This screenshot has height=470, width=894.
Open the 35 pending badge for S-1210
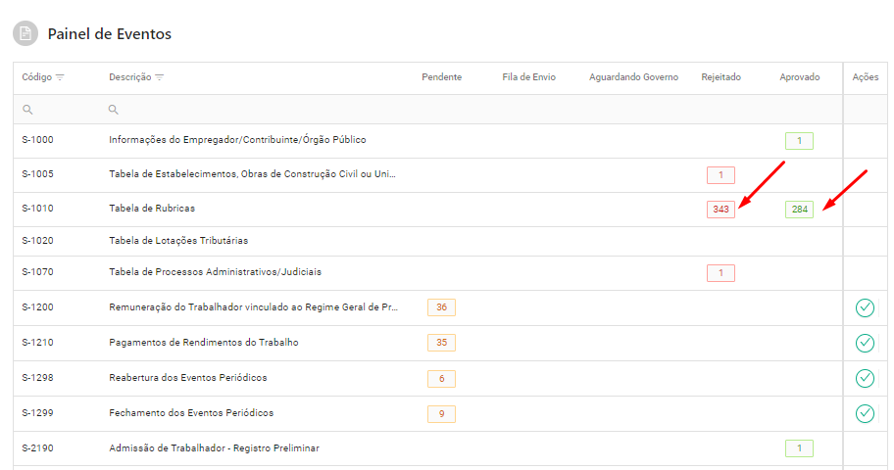pos(441,343)
